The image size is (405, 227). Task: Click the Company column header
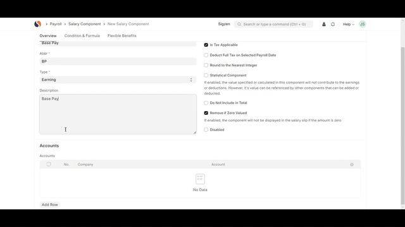[85, 165]
